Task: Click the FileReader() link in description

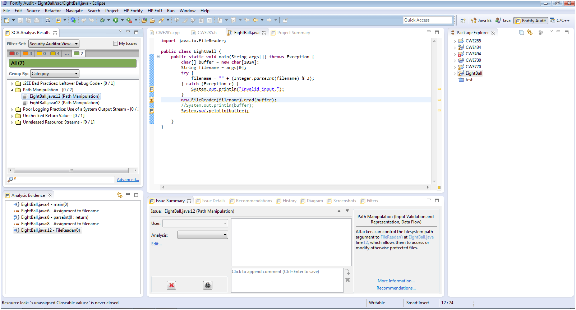Action: click(x=391, y=237)
